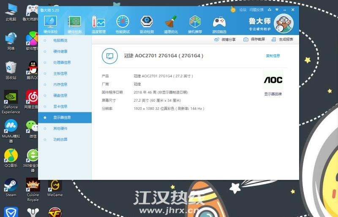Open the 论坛 link in title bar

pos(243,10)
